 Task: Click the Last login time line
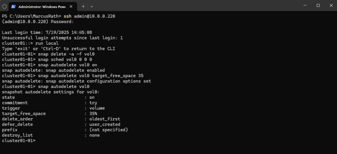pos(47,33)
